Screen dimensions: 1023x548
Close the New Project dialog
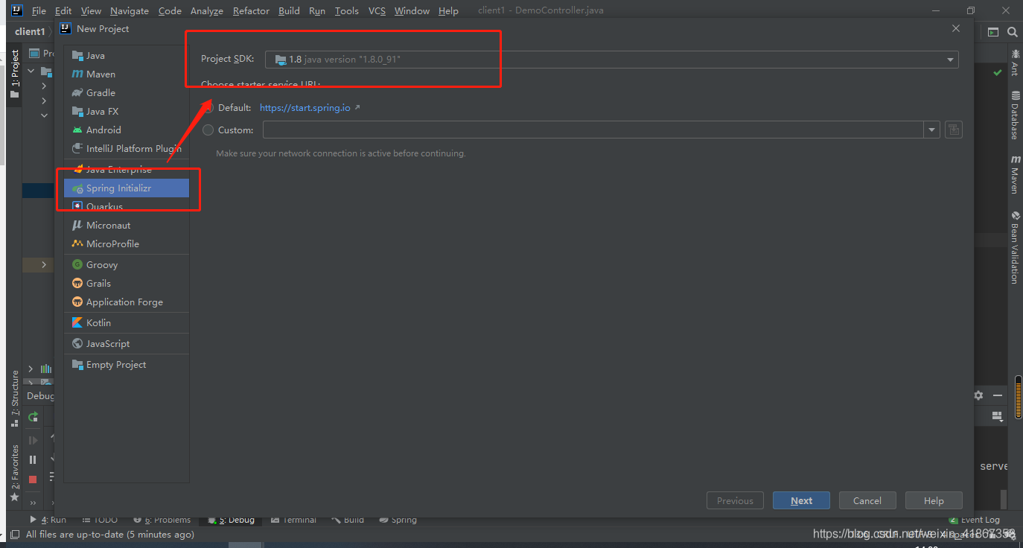956,28
